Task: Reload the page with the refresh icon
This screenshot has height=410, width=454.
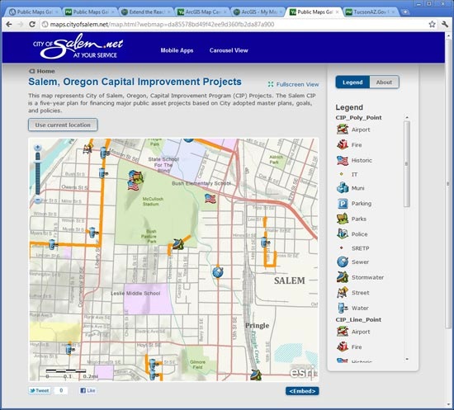Action: 32,24
